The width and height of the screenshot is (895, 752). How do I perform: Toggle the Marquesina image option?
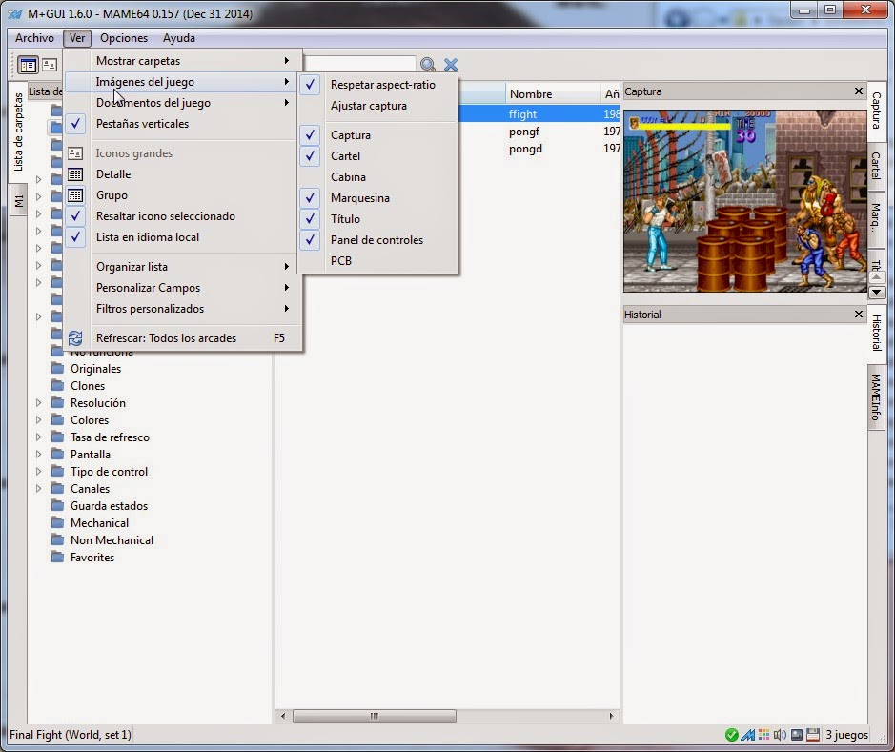click(x=377, y=198)
